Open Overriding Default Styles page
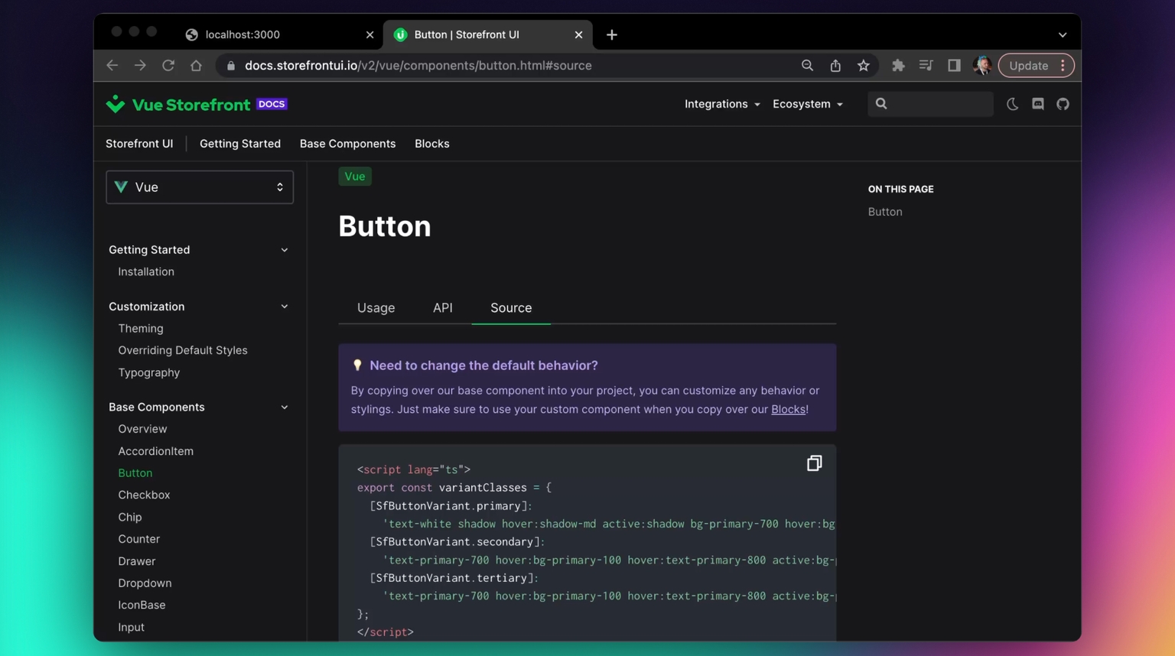The image size is (1175, 656). 183,350
